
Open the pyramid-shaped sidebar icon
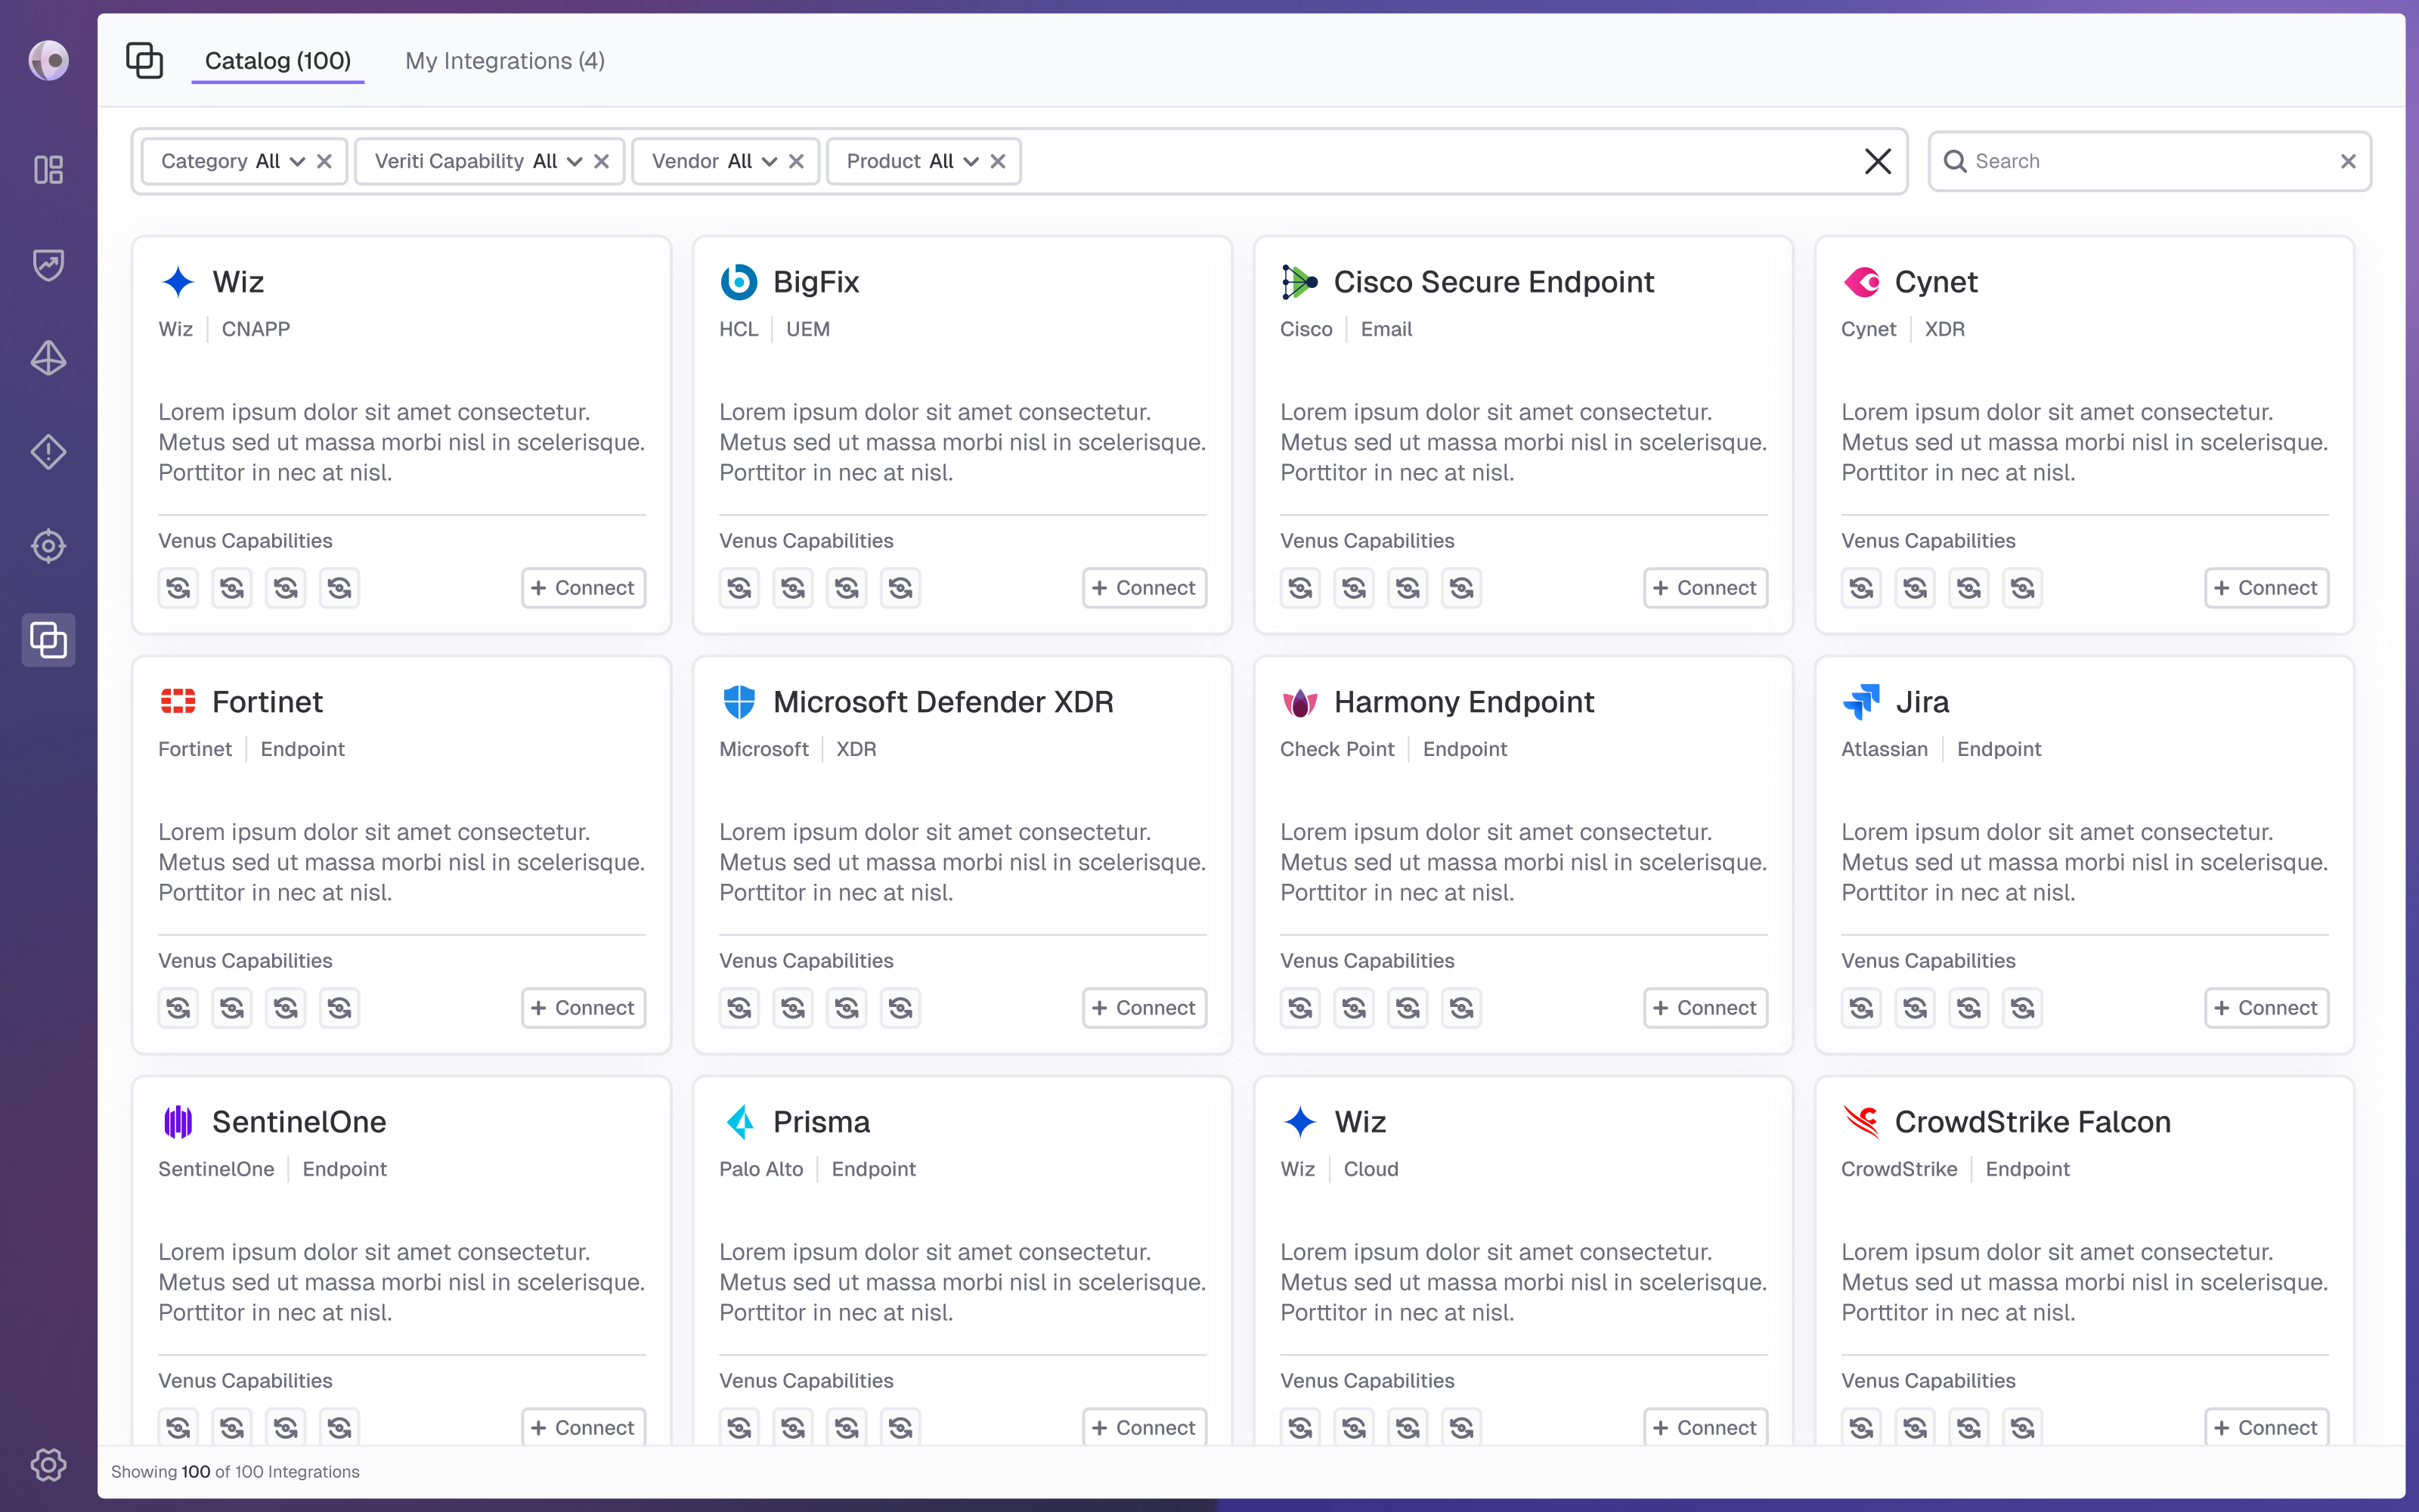(48, 358)
